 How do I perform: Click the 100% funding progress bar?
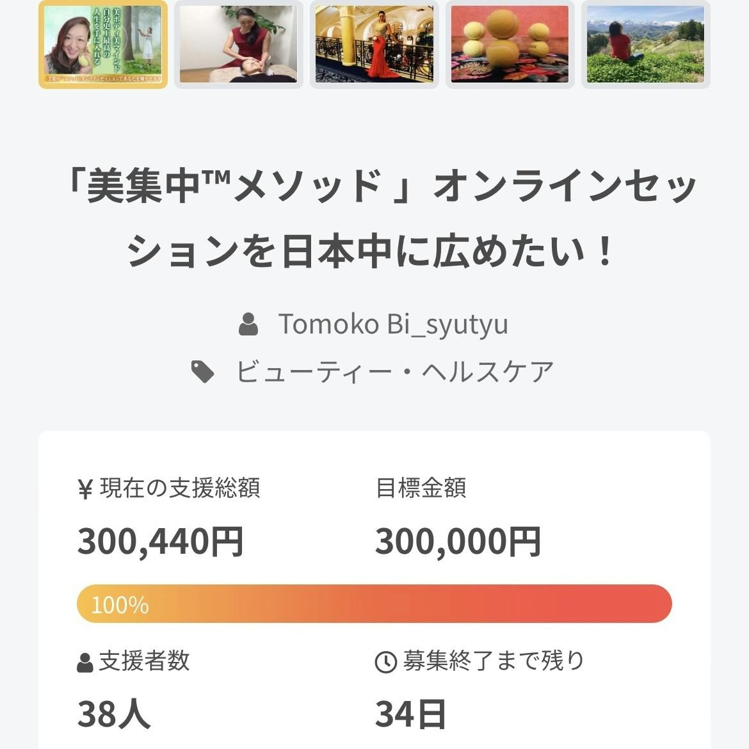[374, 604]
